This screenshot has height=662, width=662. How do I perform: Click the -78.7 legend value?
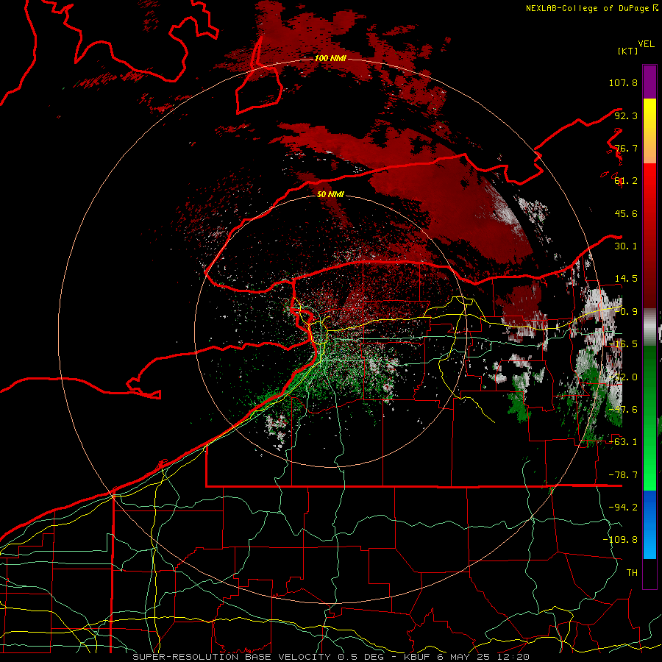(x=623, y=475)
